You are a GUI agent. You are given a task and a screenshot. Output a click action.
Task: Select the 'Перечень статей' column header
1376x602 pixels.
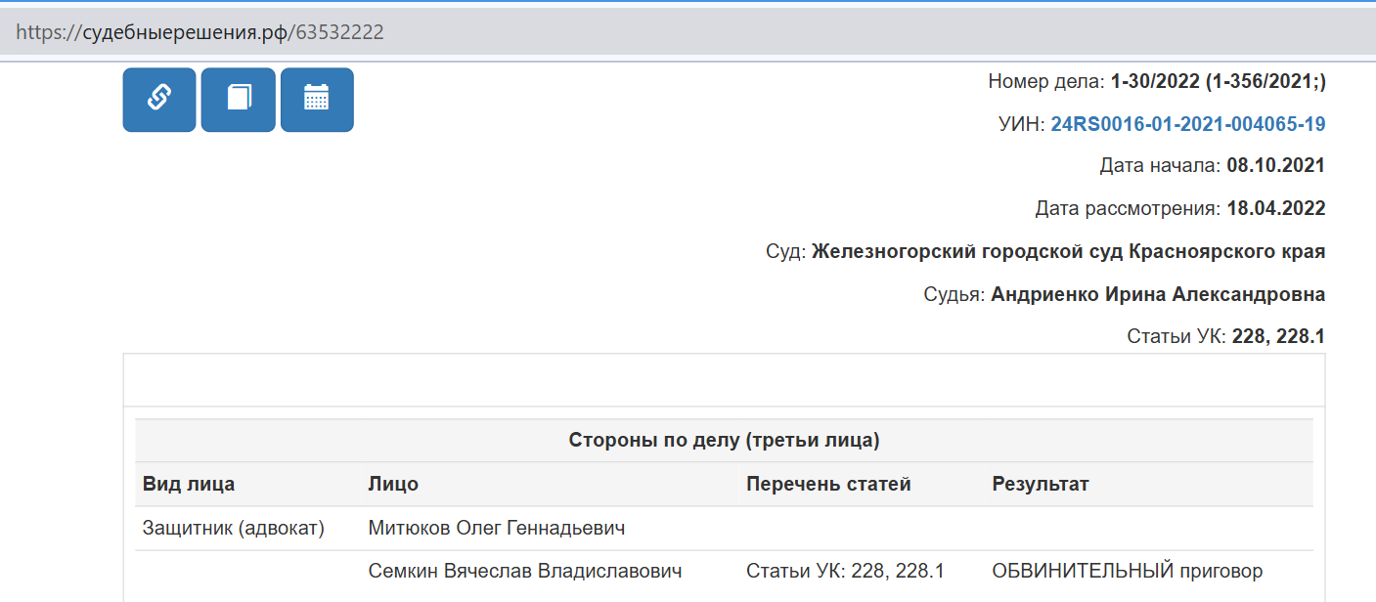pyautogui.click(x=828, y=484)
